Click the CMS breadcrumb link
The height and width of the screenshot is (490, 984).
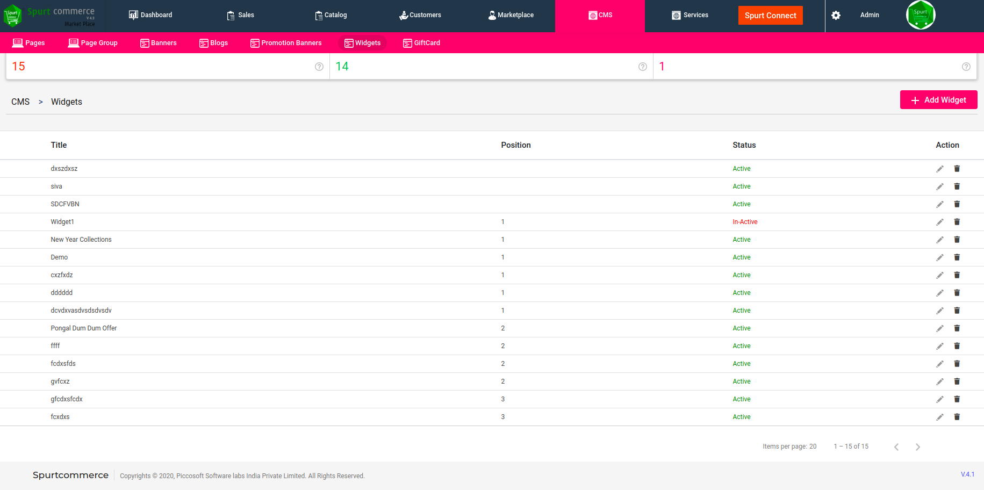click(x=20, y=102)
